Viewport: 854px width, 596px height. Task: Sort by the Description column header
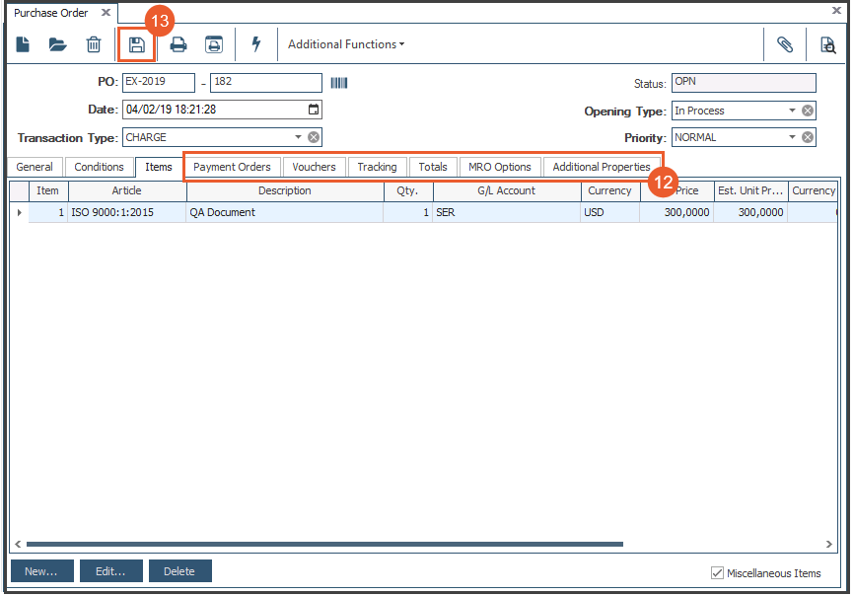point(285,190)
